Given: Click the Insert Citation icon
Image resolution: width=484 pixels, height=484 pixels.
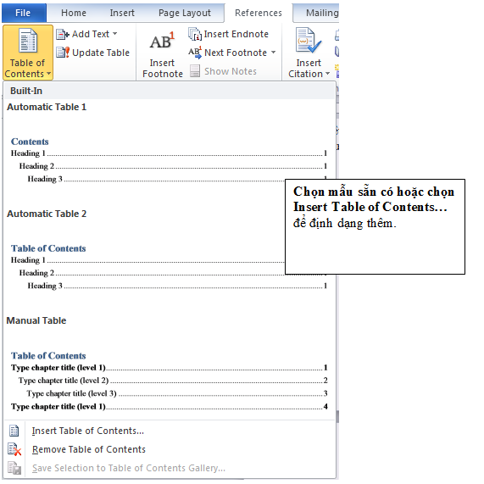Looking at the screenshot, I should coord(309,41).
